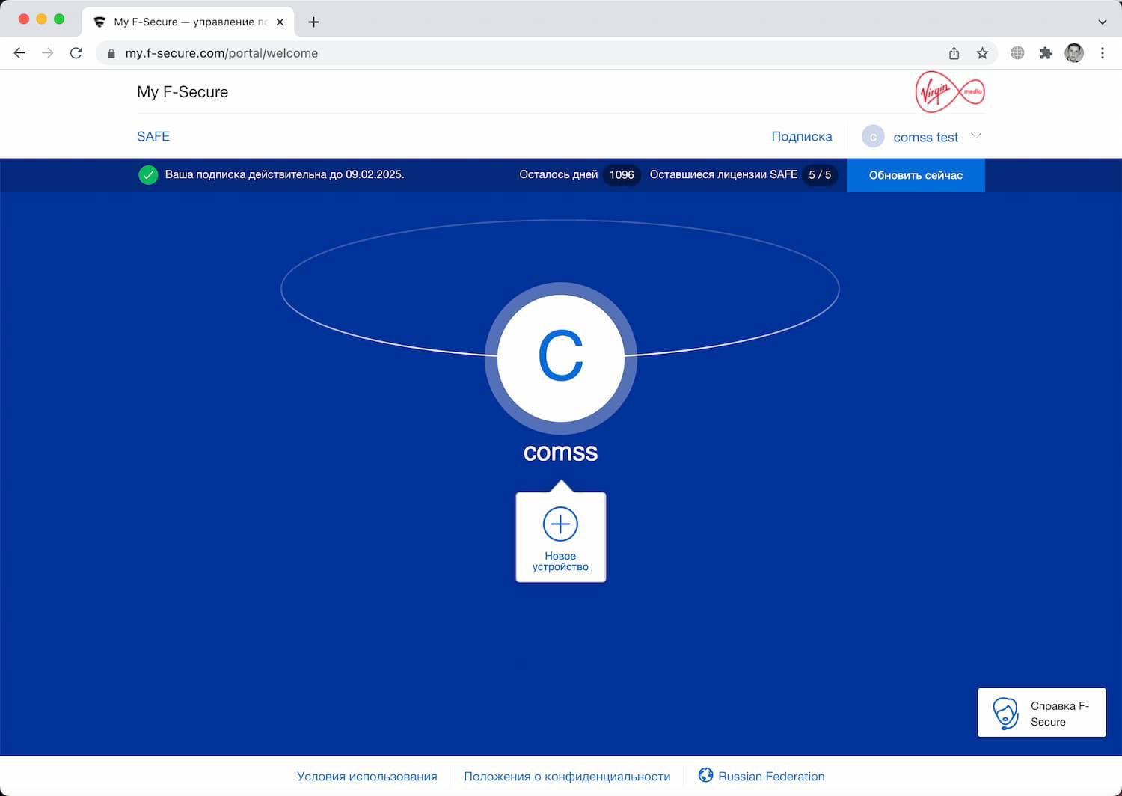Click the Virgin Media logo
The image size is (1122, 796).
click(x=950, y=91)
